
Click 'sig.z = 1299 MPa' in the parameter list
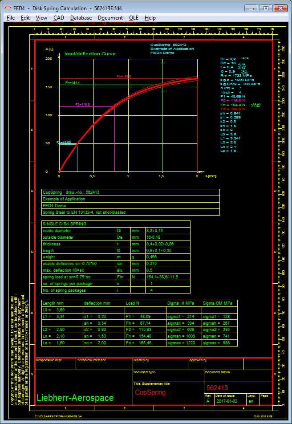coord(237,80)
